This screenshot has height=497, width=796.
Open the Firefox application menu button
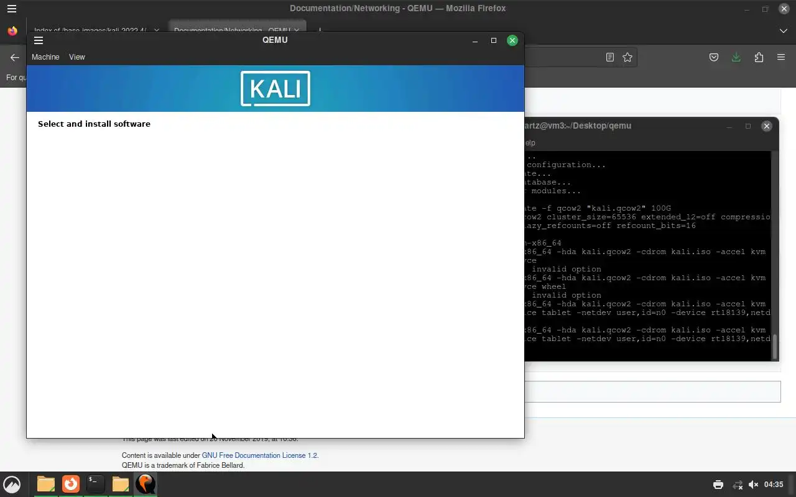tap(781, 57)
